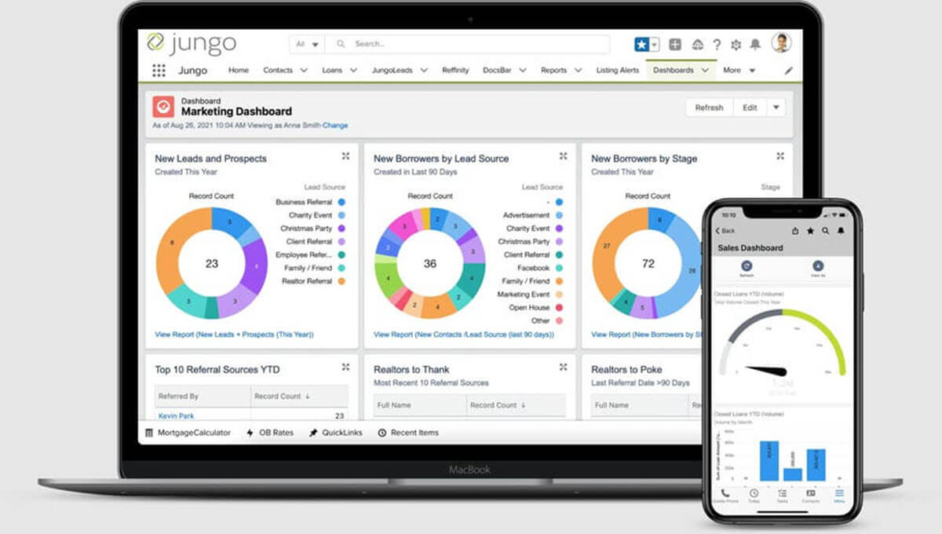Open the Notifications bell on laptop

coord(756,45)
